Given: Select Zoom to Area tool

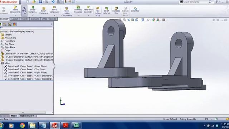Looking at the screenshot, I should pyautogui.click(x=124, y=20).
